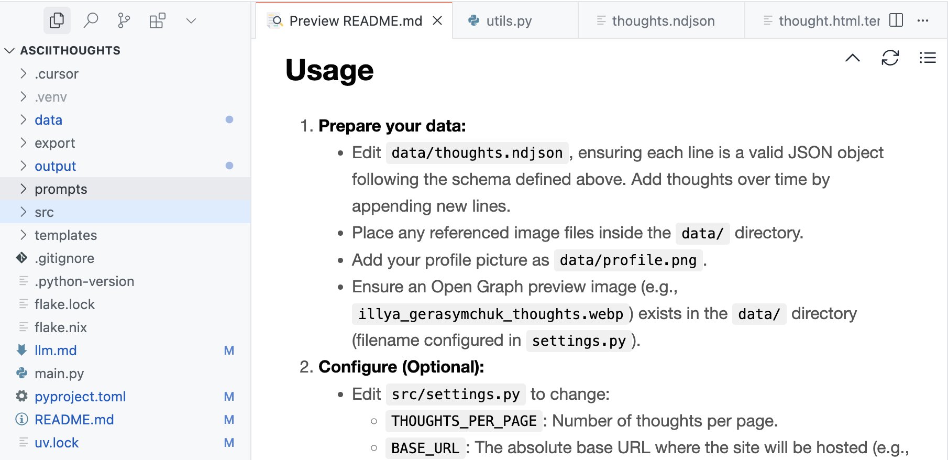Viewport: 948px width, 460px height.
Task: Click the scroll-to-top caret icon
Action: point(853,58)
